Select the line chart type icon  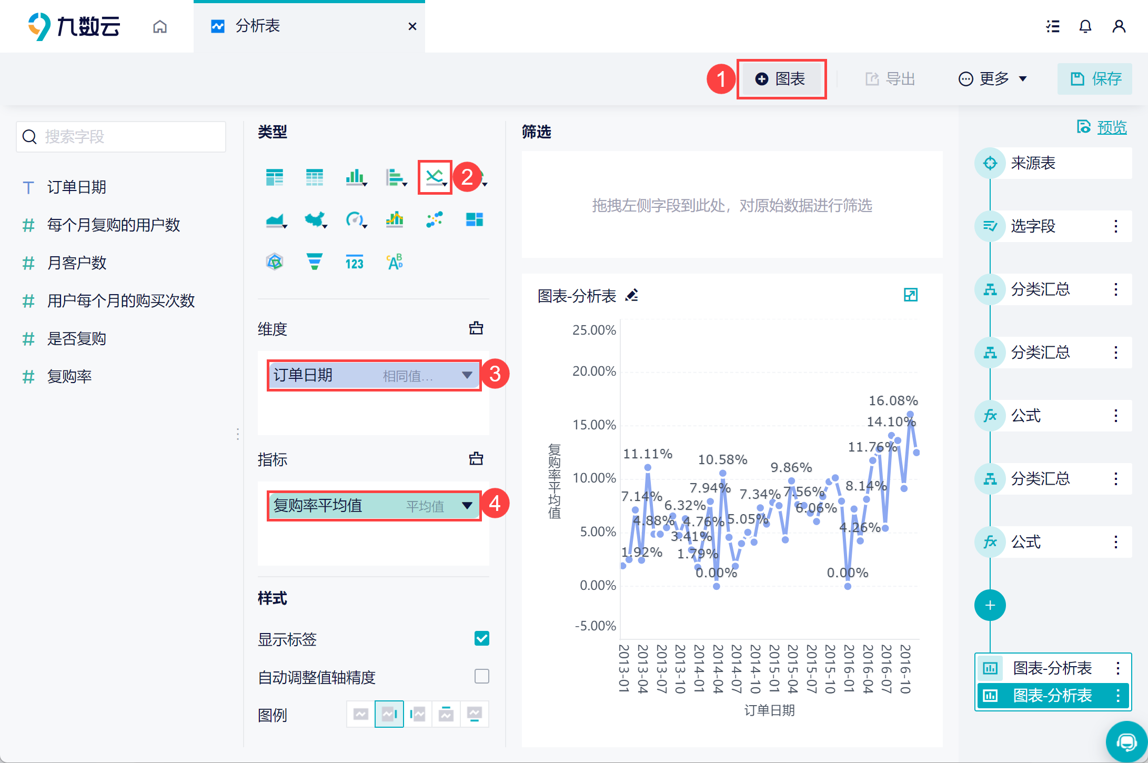(x=435, y=177)
